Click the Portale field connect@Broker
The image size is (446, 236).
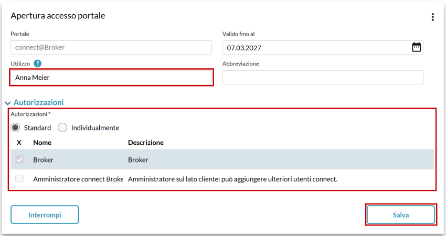coord(111,48)
